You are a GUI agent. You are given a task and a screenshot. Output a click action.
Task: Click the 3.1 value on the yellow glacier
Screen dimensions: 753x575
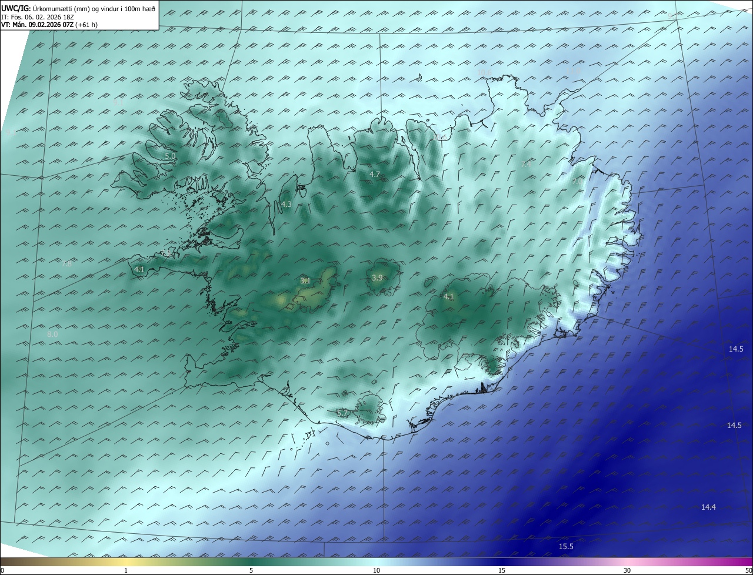[305, 280]
